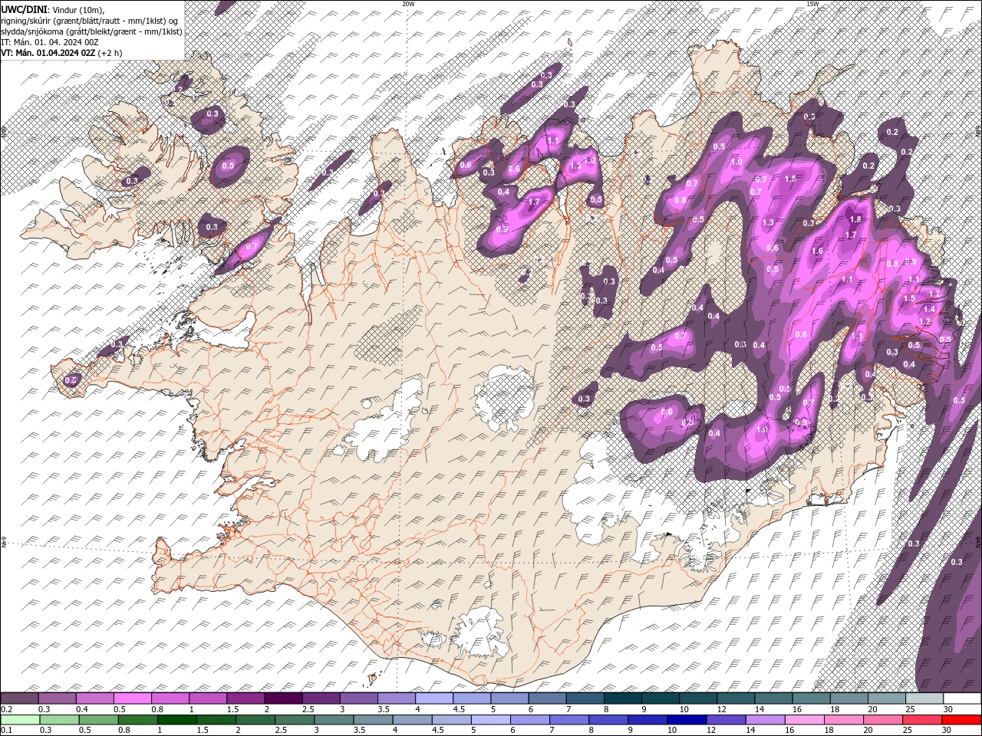Viewport: 982px width, 736px height.
Task: Click upper legend swatch between 0.8 and 1
Action: pyautogui.click(x=170, y=698)
